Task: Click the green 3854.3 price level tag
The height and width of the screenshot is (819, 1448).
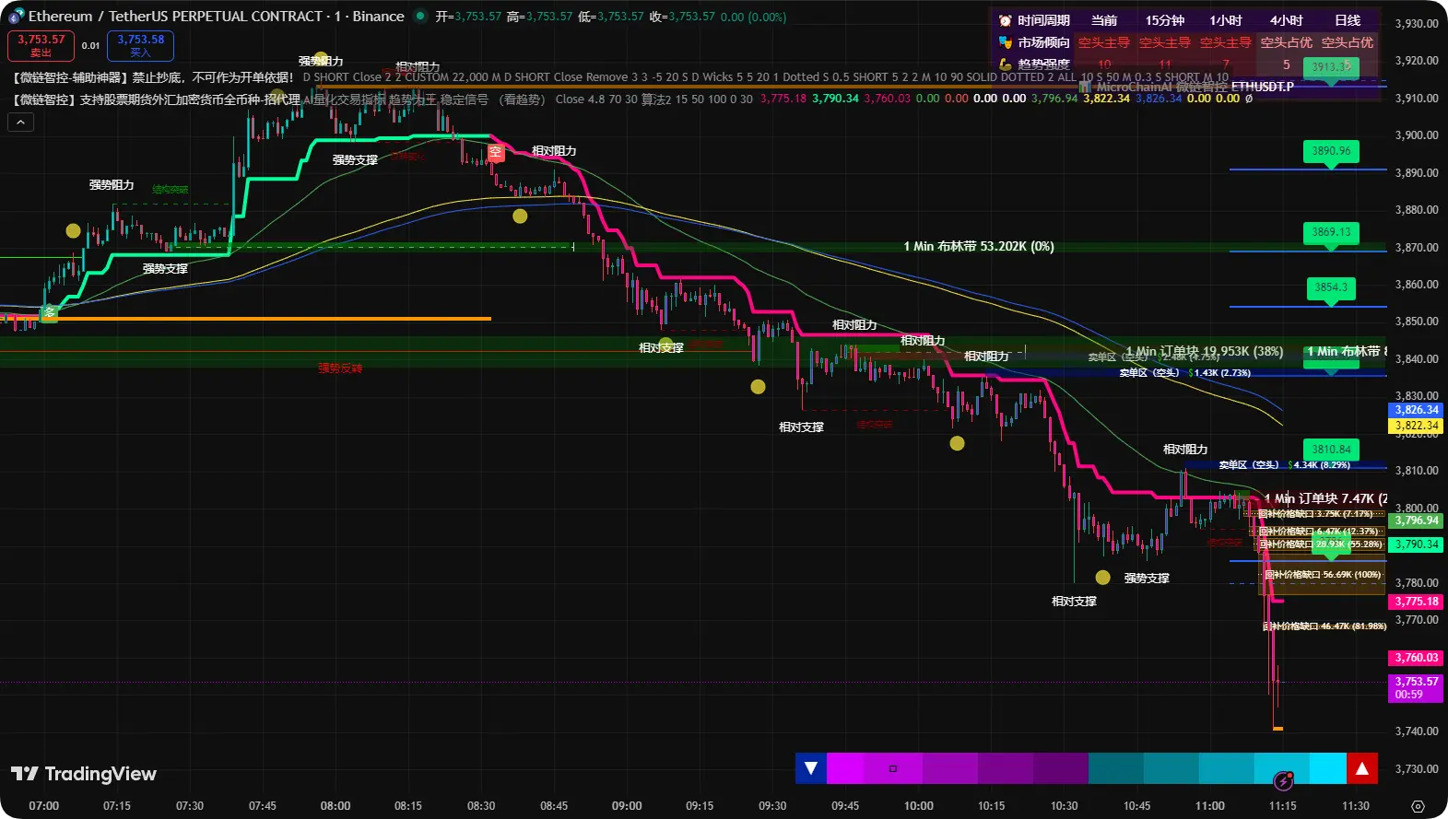Action: click(x=1331, y=287)
